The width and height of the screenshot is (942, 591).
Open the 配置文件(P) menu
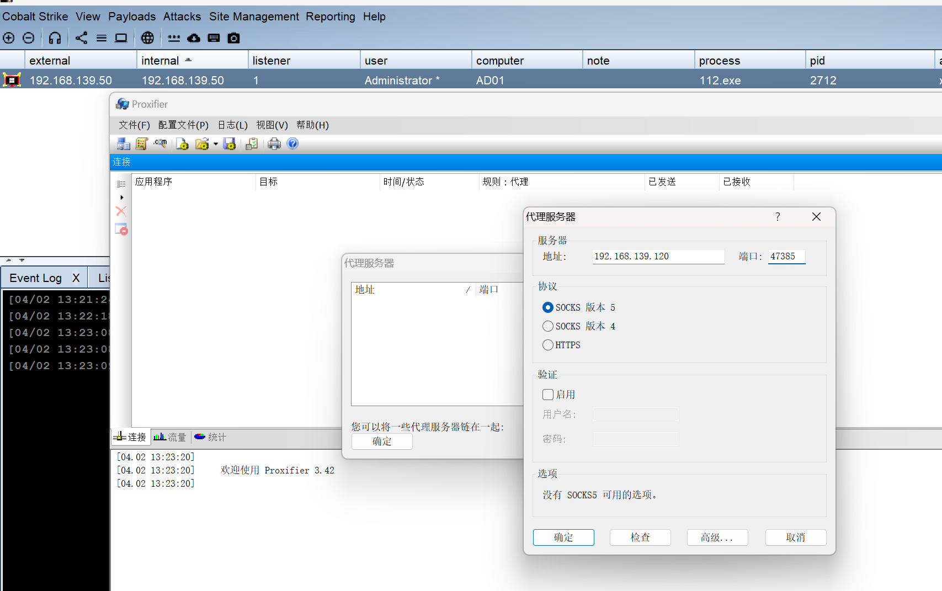(x=183, y=125)
